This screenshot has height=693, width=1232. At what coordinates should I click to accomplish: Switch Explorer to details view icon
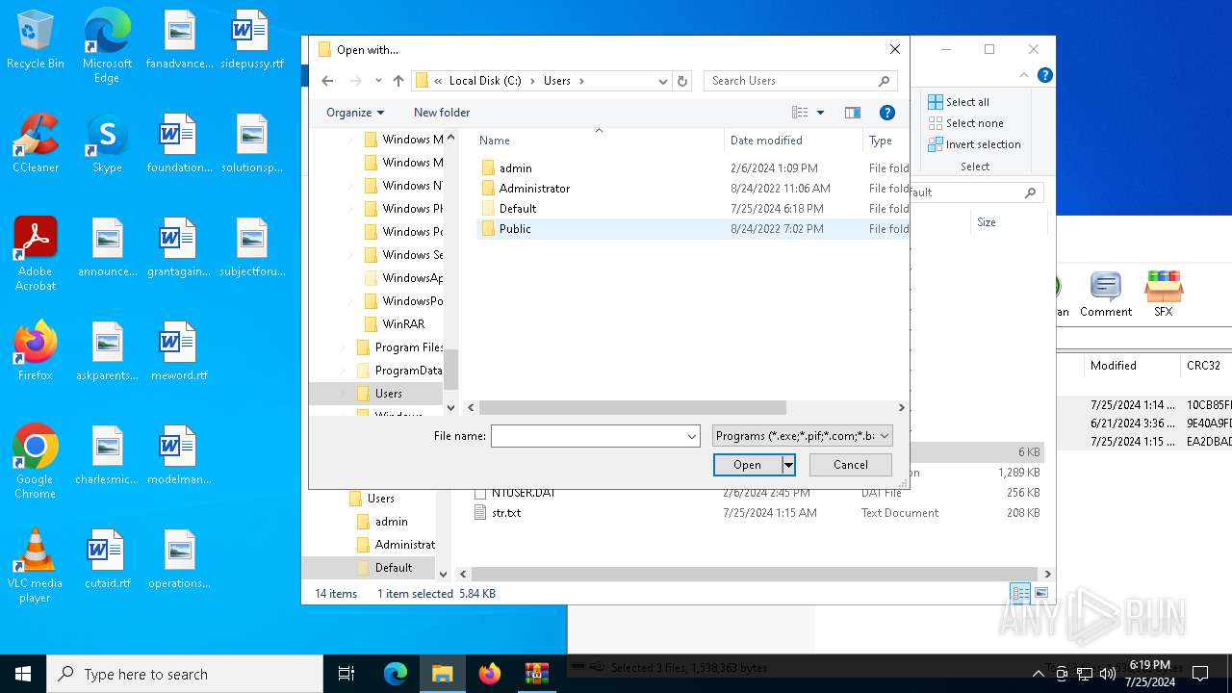[x=1020, y=593]
